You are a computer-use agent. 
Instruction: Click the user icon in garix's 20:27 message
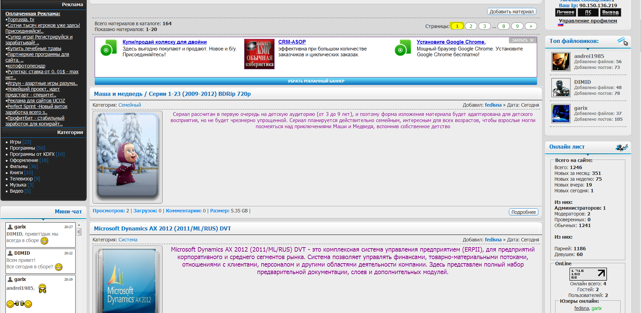point(10,227)
